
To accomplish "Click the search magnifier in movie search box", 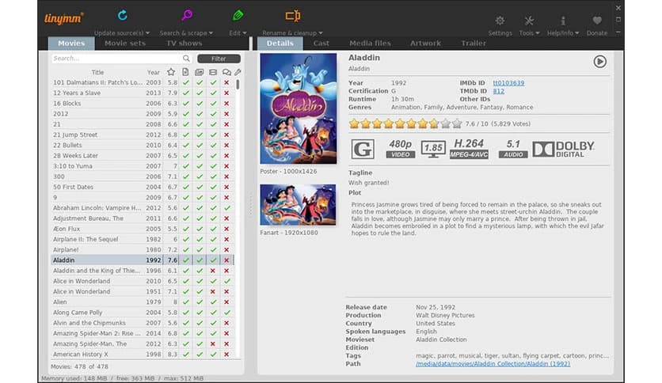I will point(186,59).
